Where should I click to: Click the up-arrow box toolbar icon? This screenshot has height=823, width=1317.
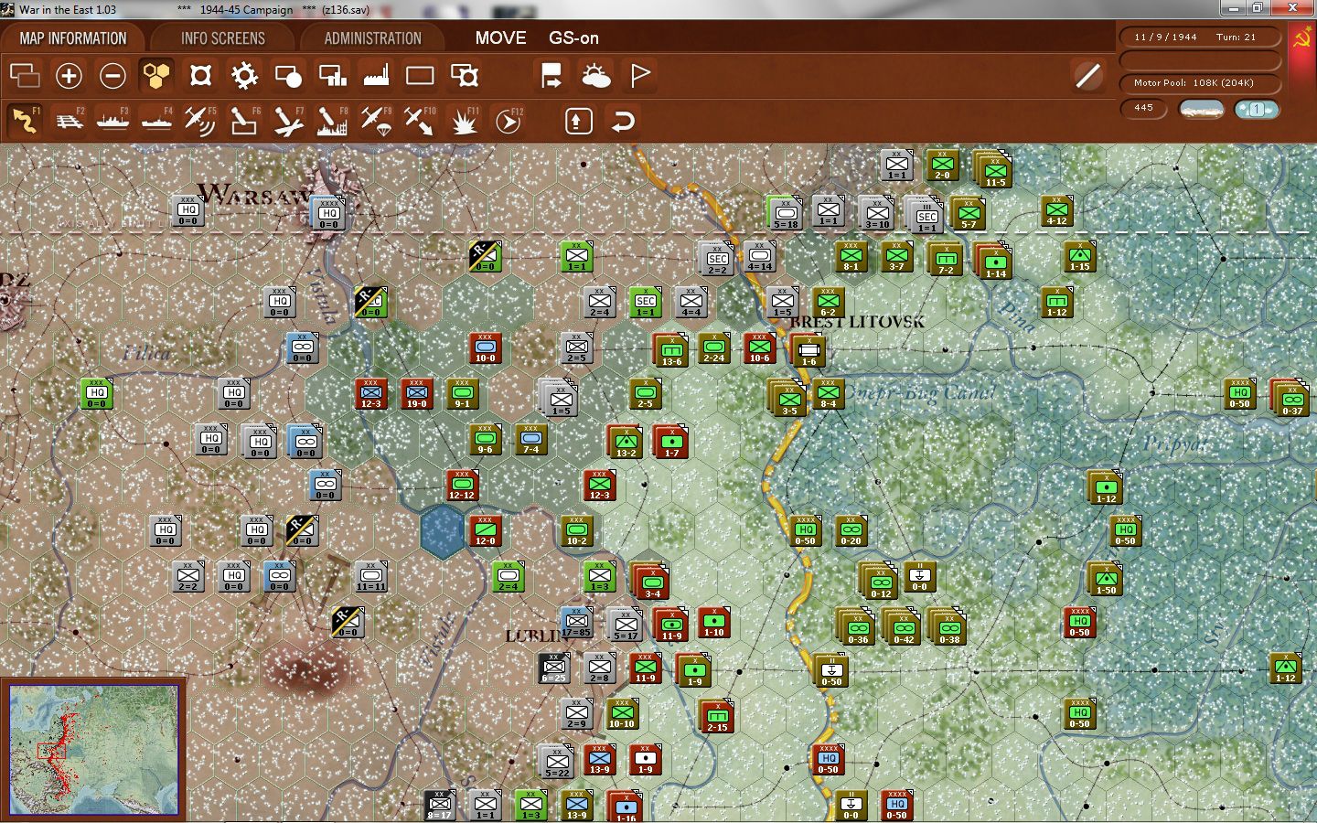[x=579, y=121]
